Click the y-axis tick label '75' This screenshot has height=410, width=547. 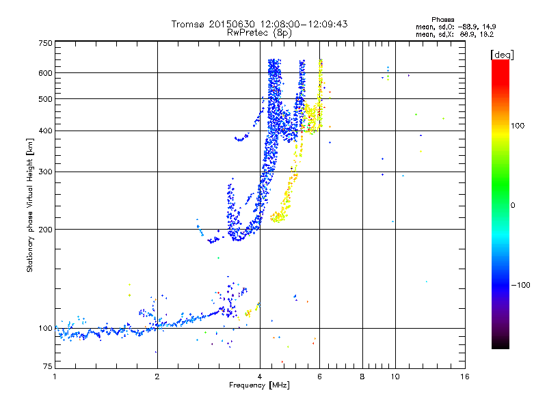pos(48,366)
